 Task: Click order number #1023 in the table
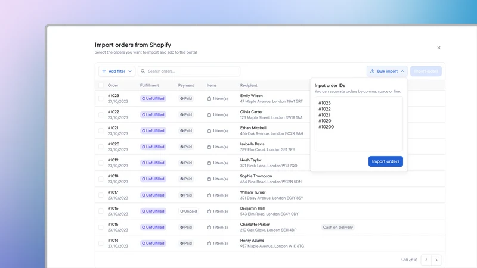click(113, 96)
